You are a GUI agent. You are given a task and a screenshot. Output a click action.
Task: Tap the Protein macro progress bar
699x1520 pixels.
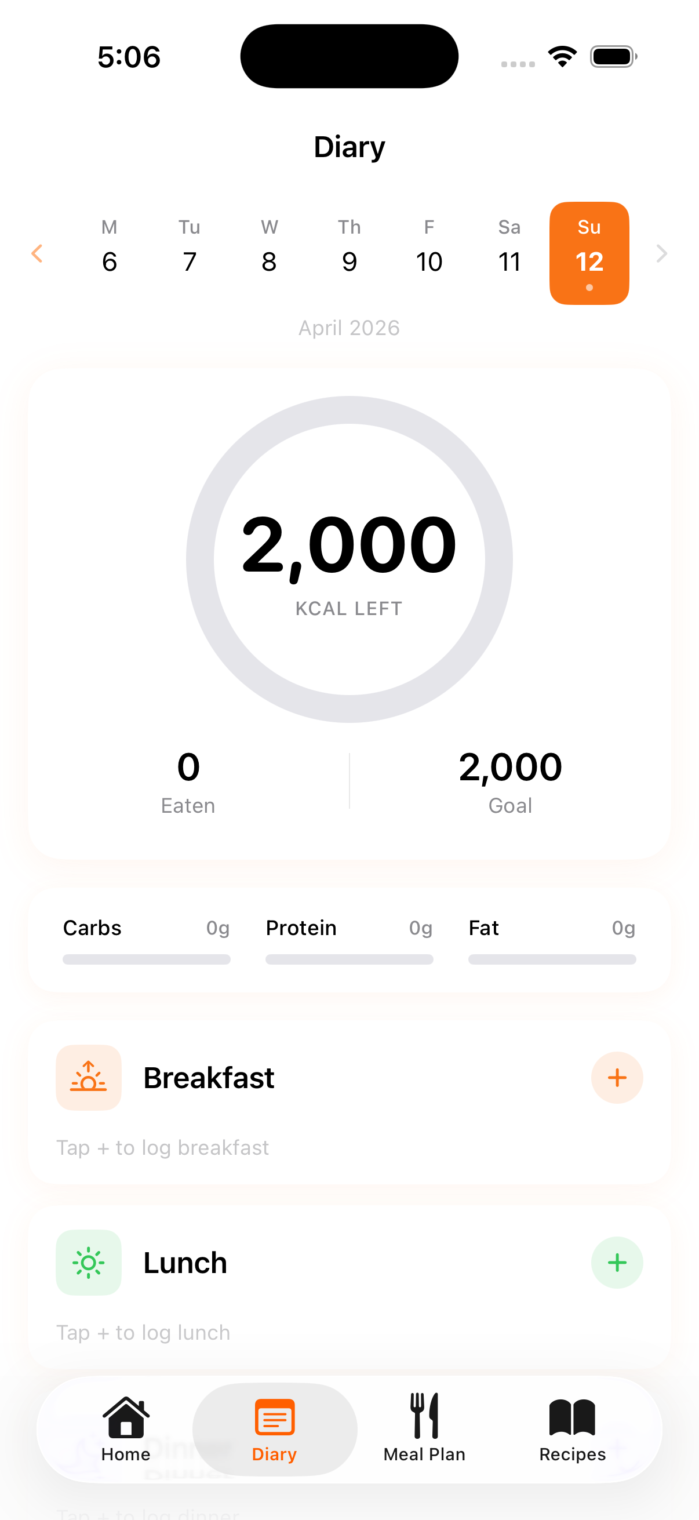(349, 959)
